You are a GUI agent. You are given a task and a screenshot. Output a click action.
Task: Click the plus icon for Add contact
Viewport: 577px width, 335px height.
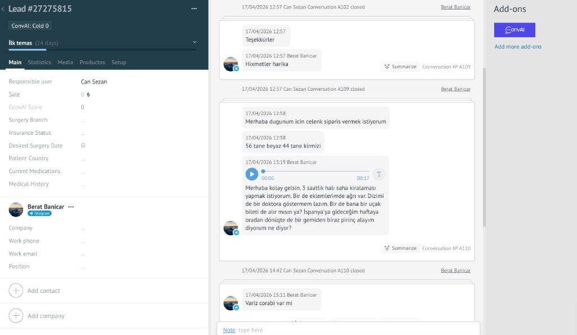16,290
